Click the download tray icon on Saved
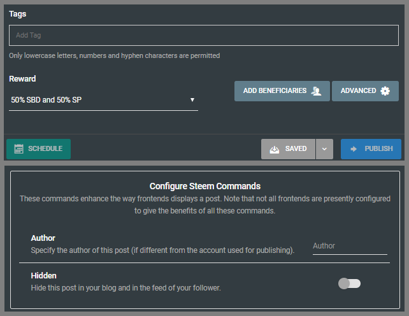 [x=275, y=149]
